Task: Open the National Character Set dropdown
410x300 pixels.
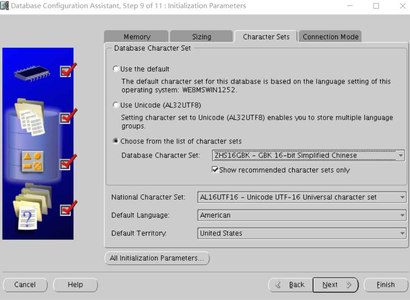Action: point(302,197)
